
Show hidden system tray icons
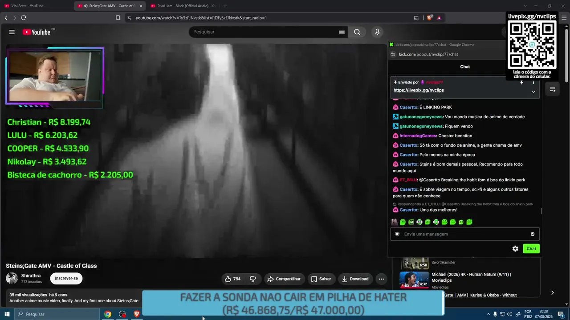[488, 314]
